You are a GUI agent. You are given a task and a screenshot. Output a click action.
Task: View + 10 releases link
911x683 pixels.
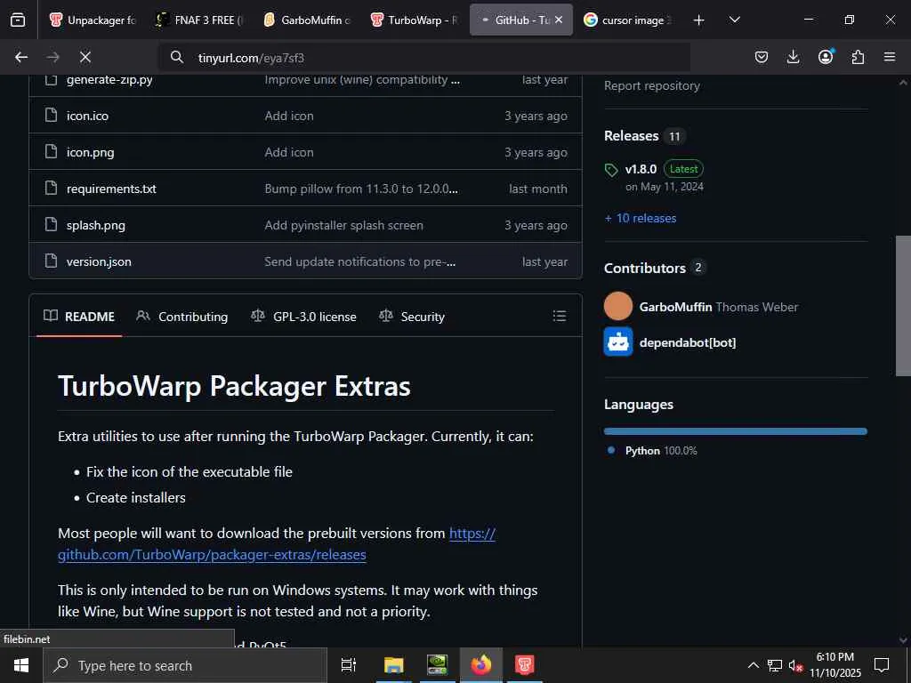[641, 219]
